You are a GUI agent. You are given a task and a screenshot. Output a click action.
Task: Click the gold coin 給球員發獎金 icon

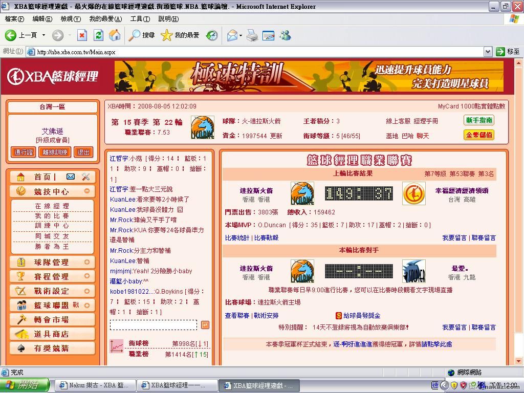(x=338, y=316)
